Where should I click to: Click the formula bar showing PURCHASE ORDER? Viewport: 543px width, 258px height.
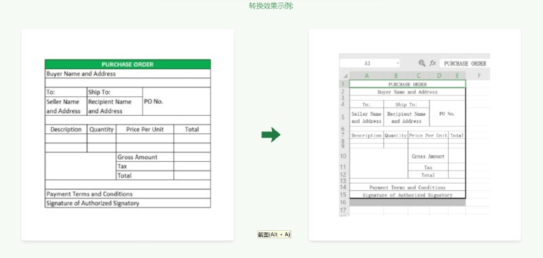[x=464, y=64]
